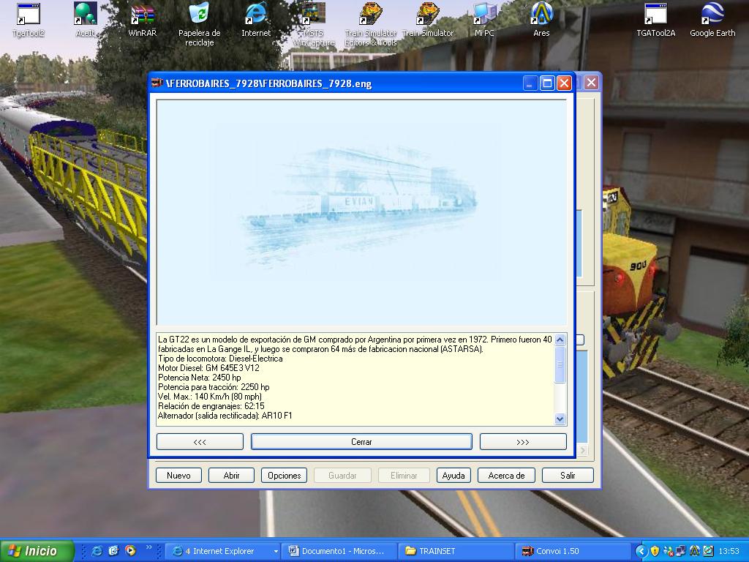This screenshot has height=562, width=749.
Task: Click Internet Explorer quick launch icon
Action: (97, 551)
